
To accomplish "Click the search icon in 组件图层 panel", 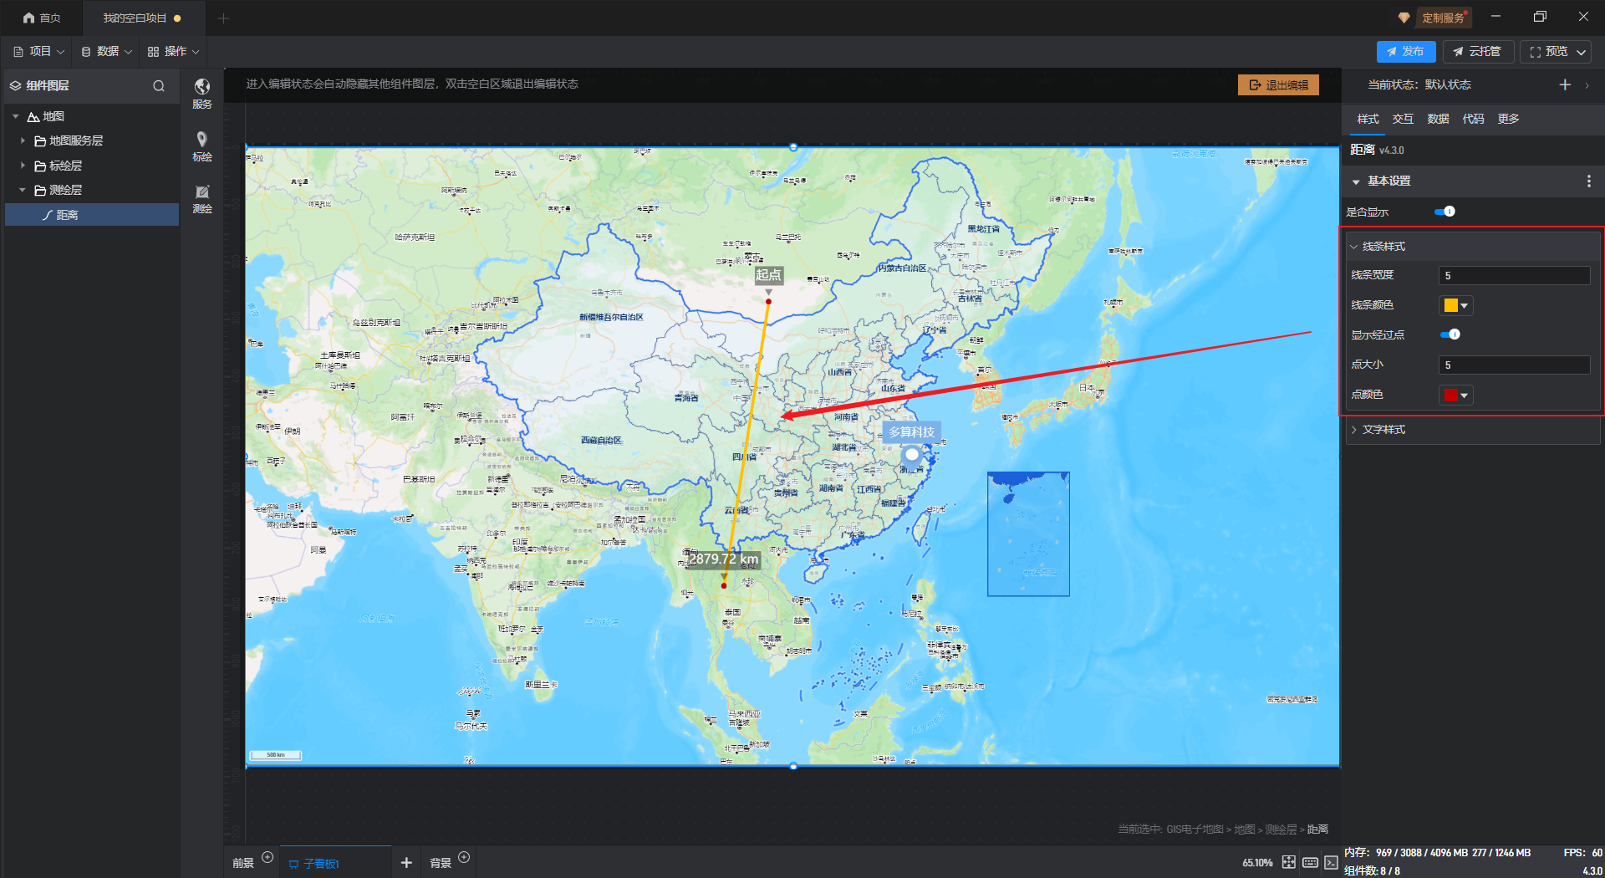I will point(159,85).
